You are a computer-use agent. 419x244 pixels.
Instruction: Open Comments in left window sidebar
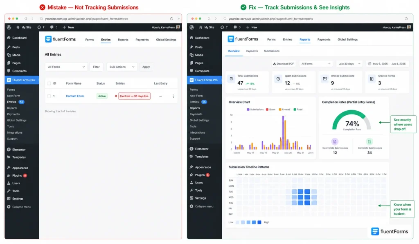pyautogui.click(x=19, y=71)
